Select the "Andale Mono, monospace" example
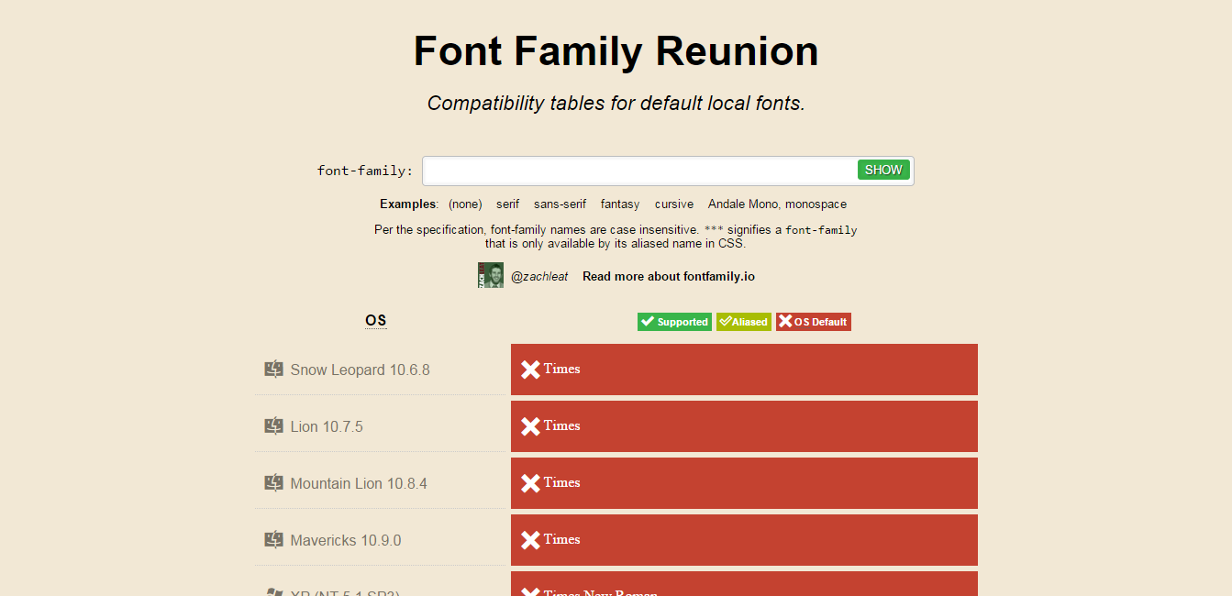Screen dimensions: 1232x596 (x=777, y=204)
